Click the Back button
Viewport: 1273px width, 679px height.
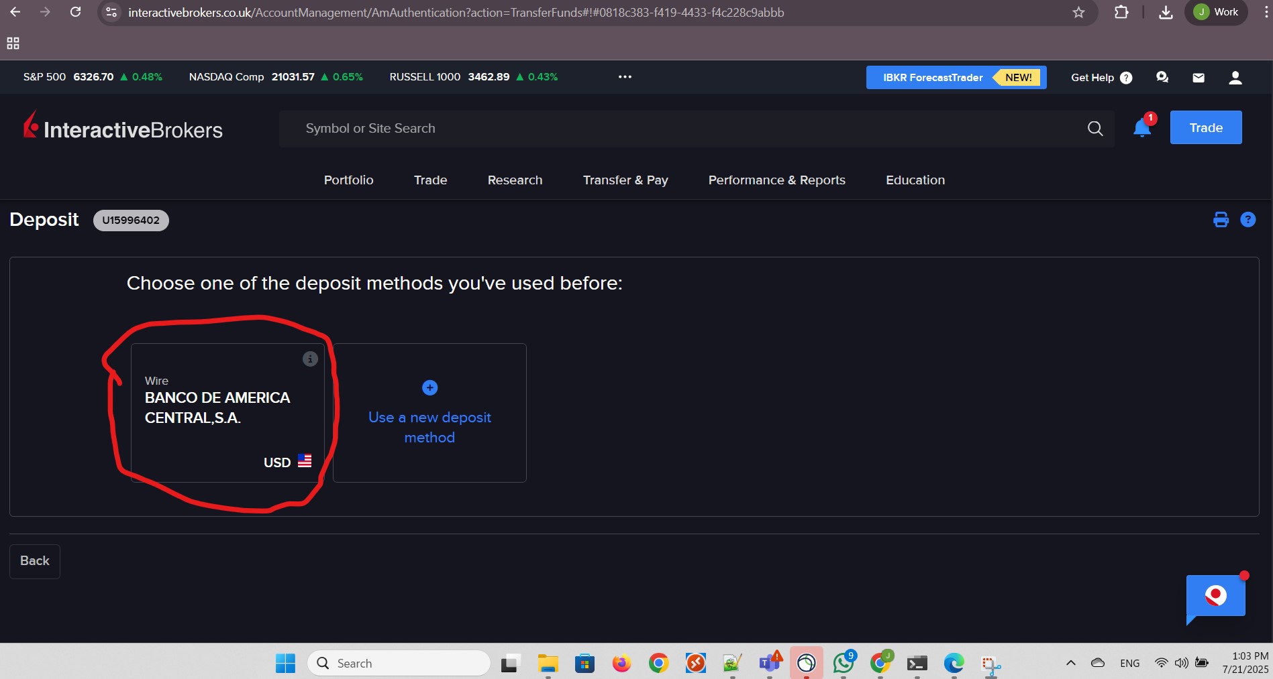click(x=35, y=561)
